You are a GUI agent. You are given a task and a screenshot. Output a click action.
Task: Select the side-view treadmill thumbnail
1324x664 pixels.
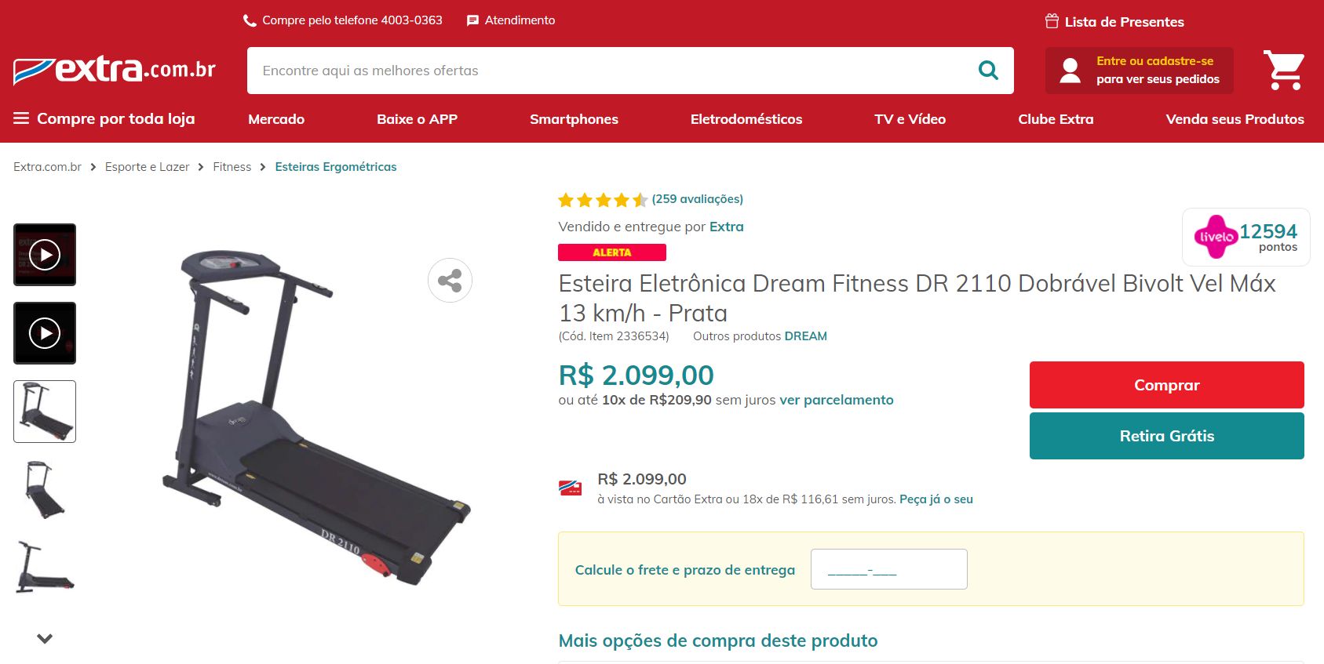[45, 568]
